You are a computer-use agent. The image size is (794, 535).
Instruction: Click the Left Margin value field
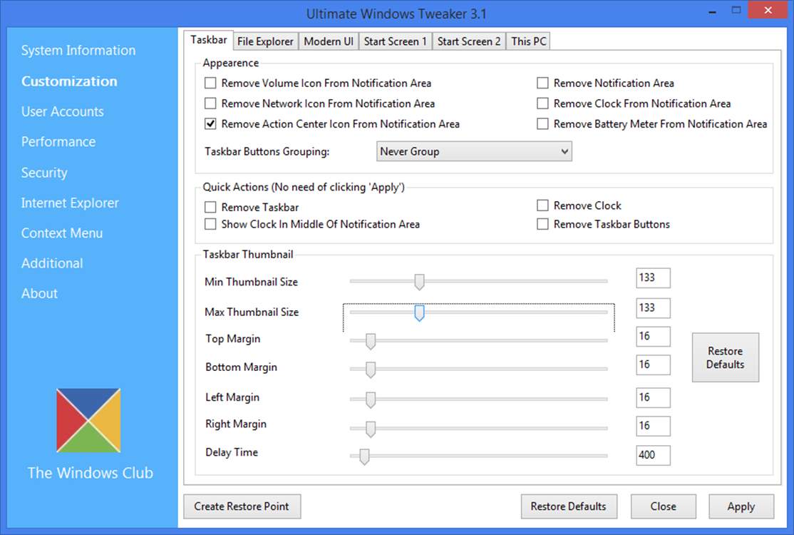653,398
